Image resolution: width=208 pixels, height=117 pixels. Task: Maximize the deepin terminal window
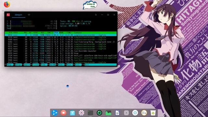pos(108,15)
